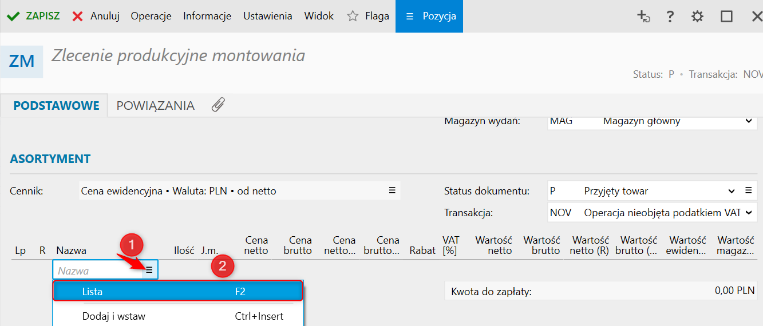Click the hamburger icon in Nazwa field
Screen dimensions: 763x326
point(149,270)
